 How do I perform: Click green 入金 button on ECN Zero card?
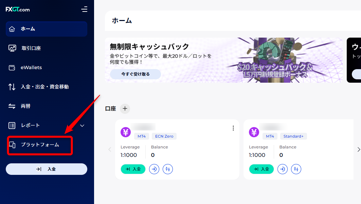(133, 169)
